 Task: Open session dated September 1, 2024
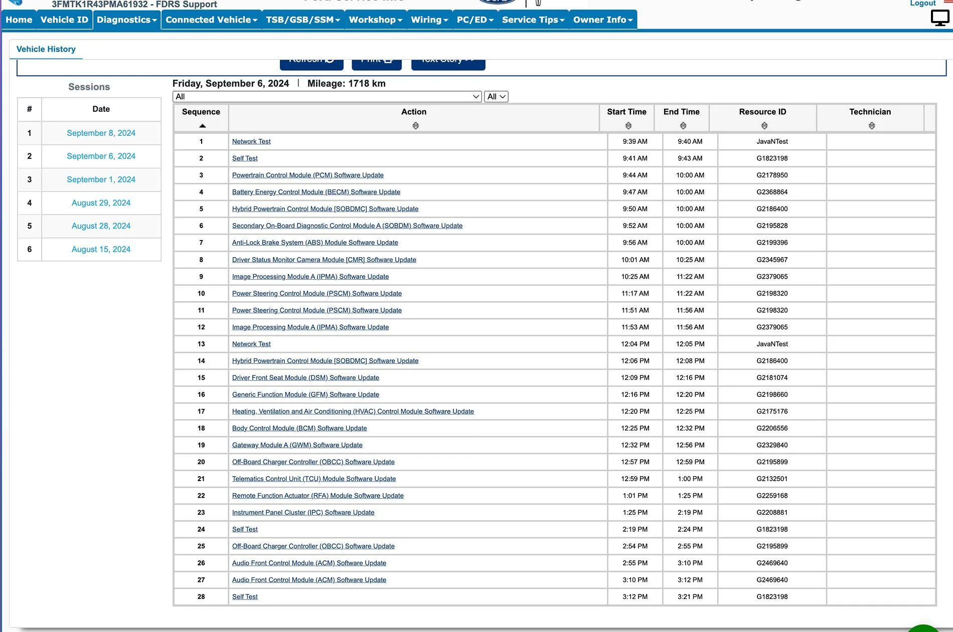101,179
